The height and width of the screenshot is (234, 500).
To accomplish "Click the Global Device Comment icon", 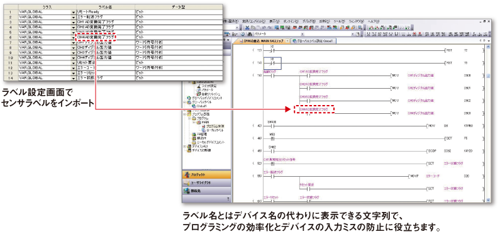I will pyautogui.click(x=189, y=98).
